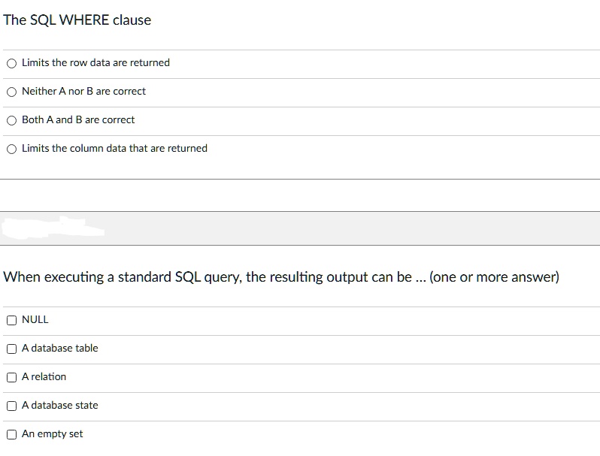Click the "Both A and B are correct" label

[78, 119]
